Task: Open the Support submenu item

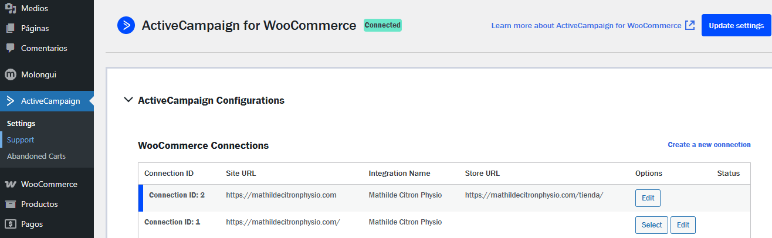Action: point(21,140)
